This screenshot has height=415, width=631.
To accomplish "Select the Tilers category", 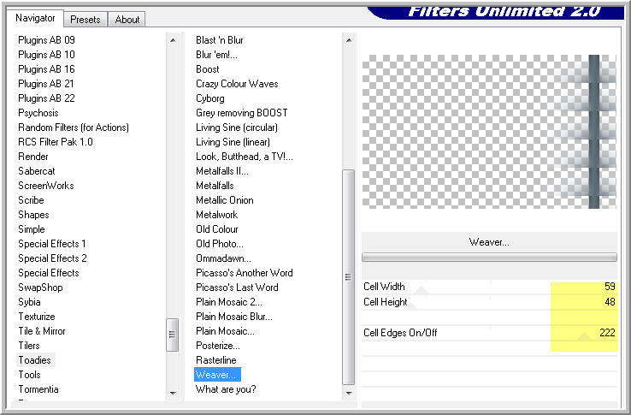I will point(29,346).
